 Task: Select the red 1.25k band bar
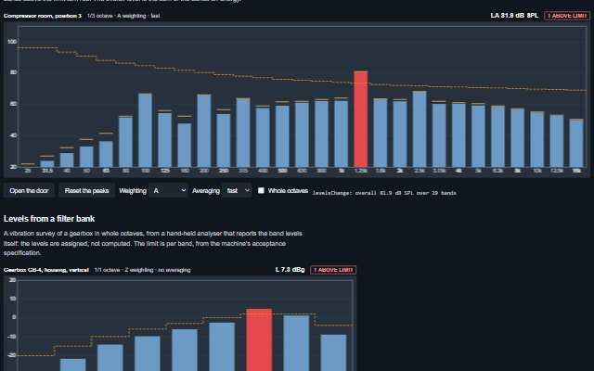tap(361, 120)
